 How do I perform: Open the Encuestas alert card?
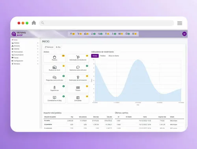78,99
